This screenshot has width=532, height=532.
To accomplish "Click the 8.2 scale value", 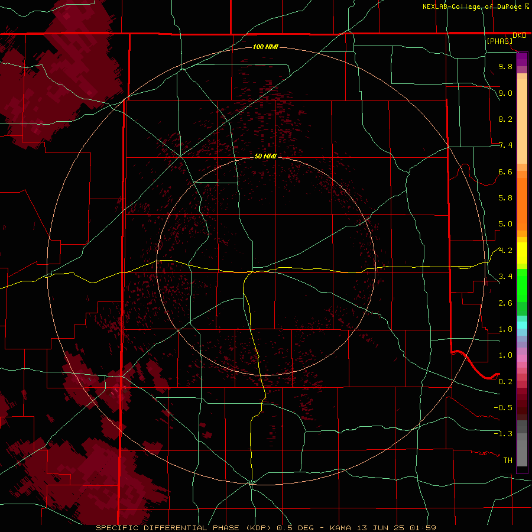I will point(505,119).
